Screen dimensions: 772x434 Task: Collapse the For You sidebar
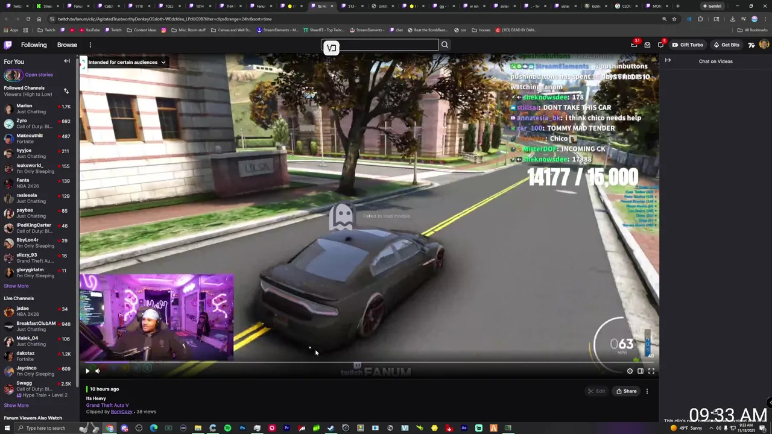click(67, 61)
